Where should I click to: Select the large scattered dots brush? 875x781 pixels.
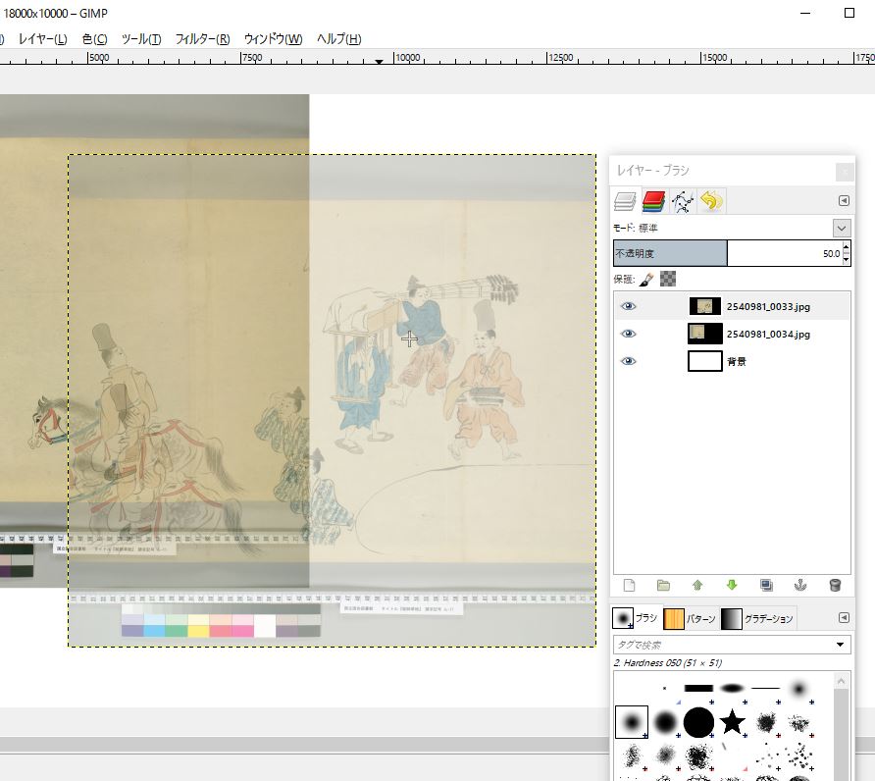pos(799,756)
